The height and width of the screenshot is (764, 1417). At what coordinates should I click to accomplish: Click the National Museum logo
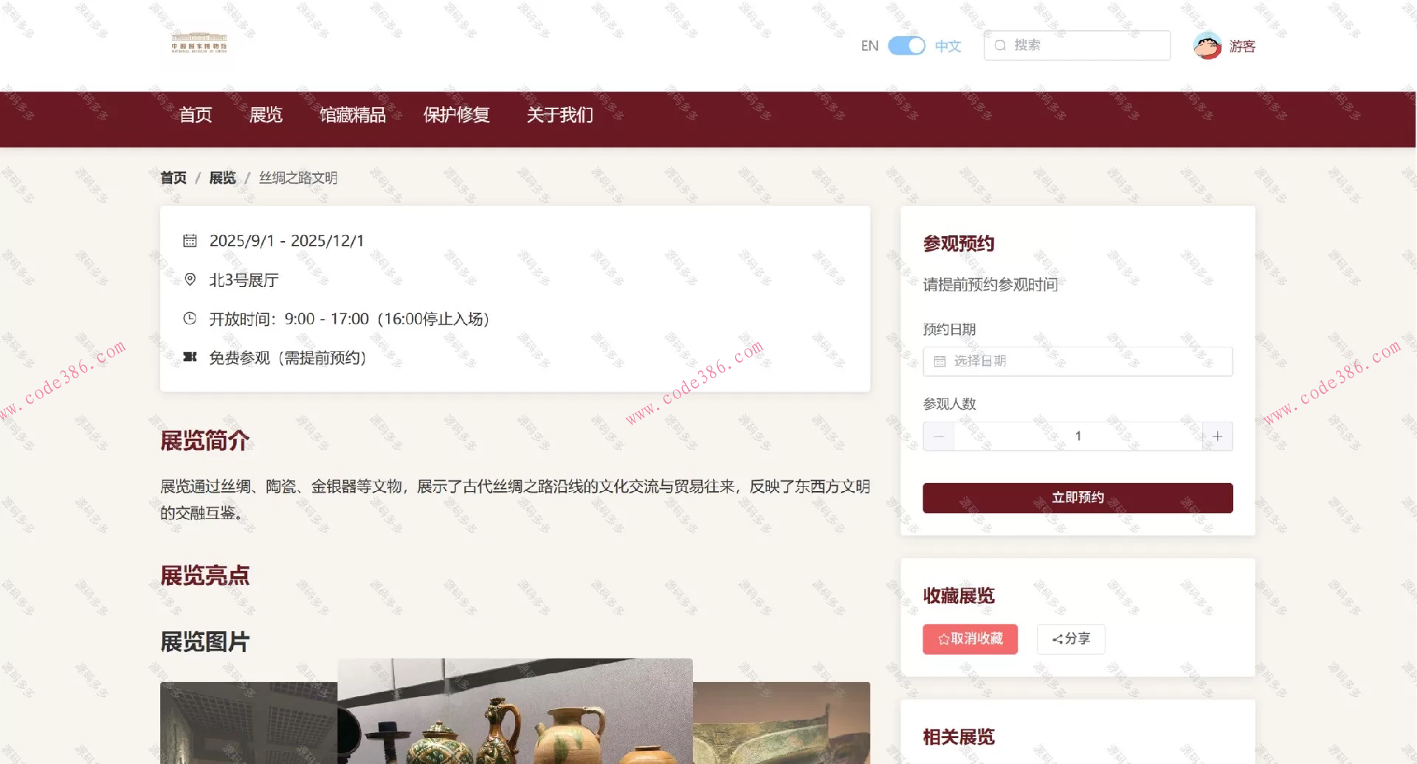(x=196, y=44)
